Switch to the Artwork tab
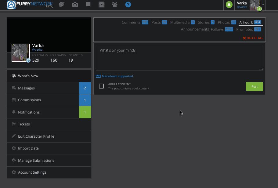Image resolution: width=278 pixels, height=188 pixels. [x=246, y=22]
